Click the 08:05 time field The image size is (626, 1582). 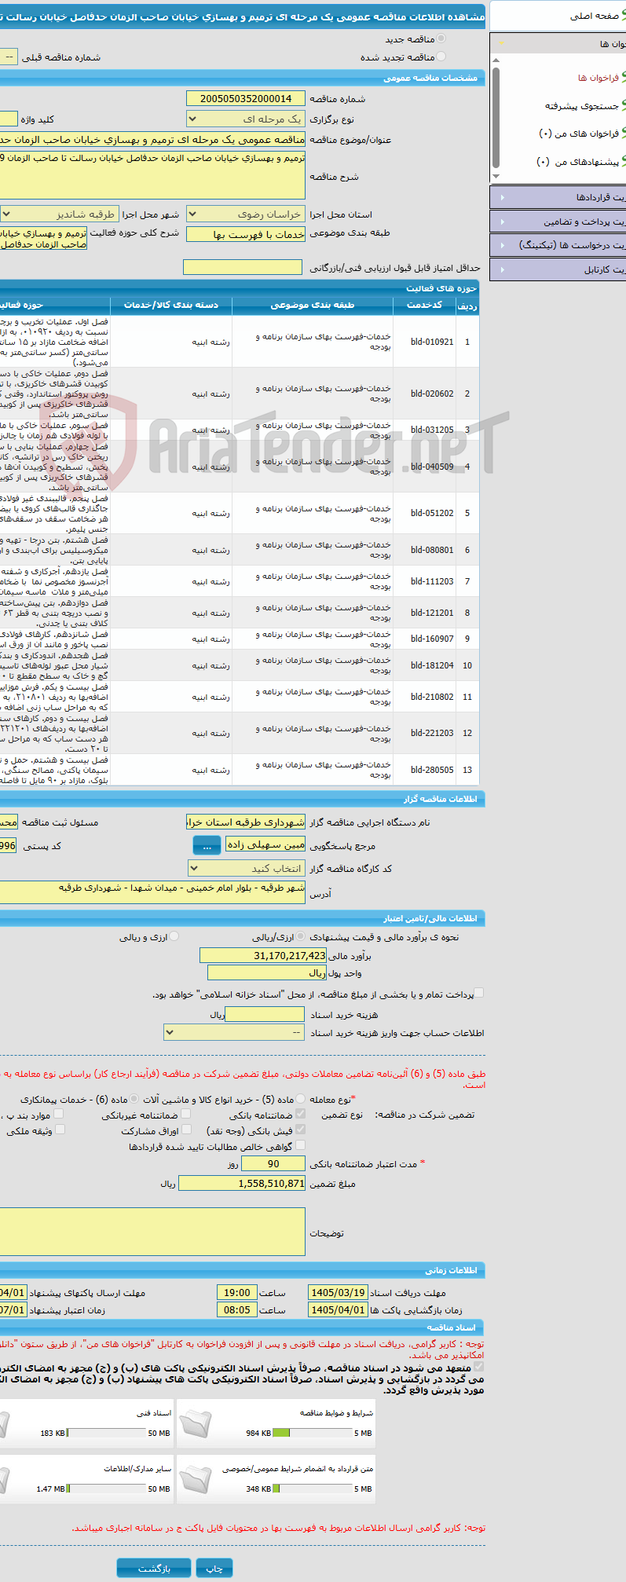[x=236, y=1309]
